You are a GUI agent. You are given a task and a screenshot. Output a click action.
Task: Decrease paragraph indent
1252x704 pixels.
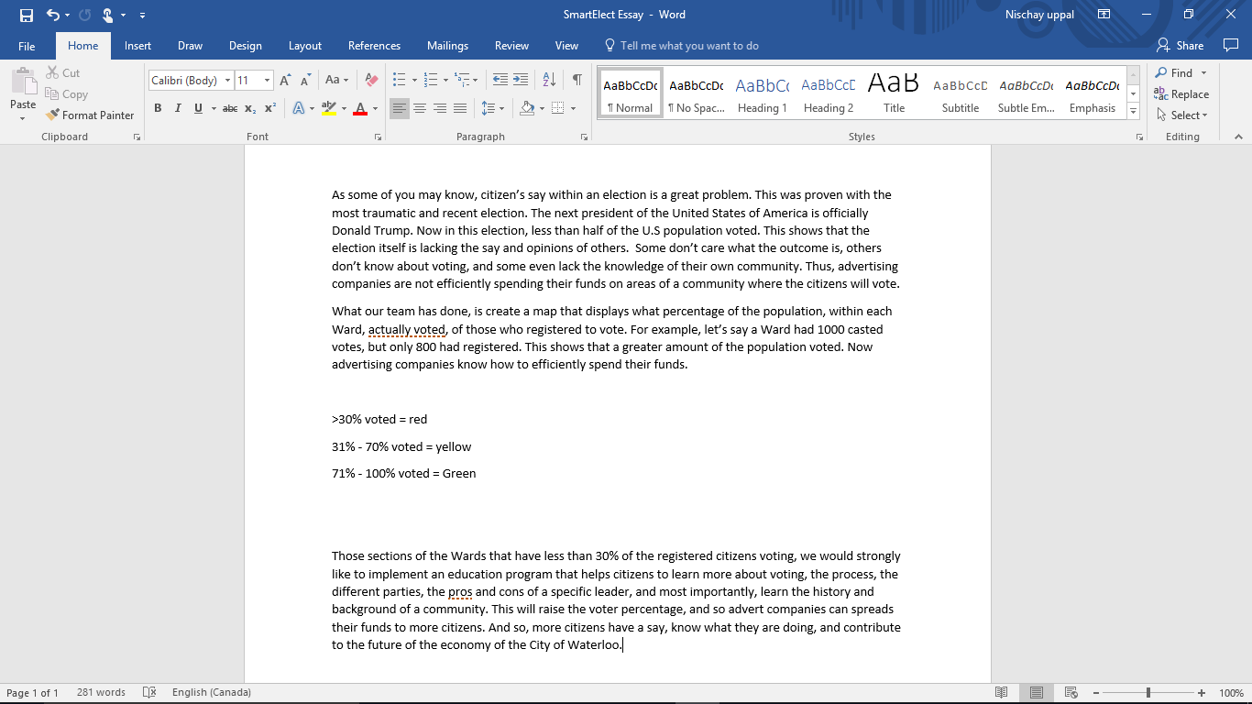(x=500, y=81)
